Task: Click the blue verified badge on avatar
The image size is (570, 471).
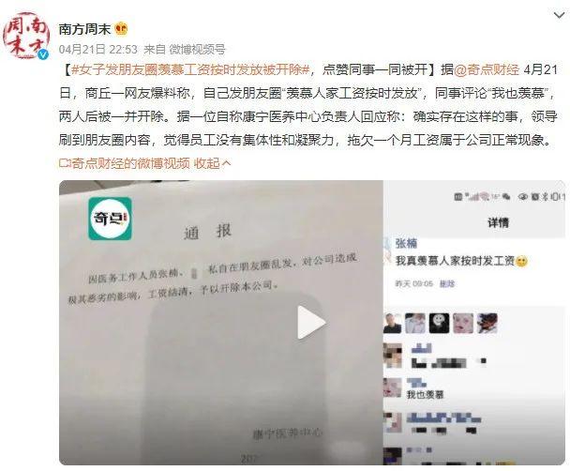Action: coord(43,53)
